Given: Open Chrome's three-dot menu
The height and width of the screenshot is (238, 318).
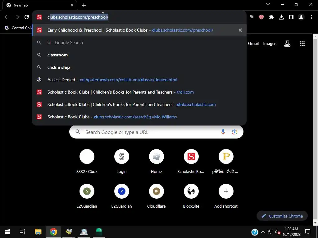Looking at the screenshot, I should tap(311, 17).
